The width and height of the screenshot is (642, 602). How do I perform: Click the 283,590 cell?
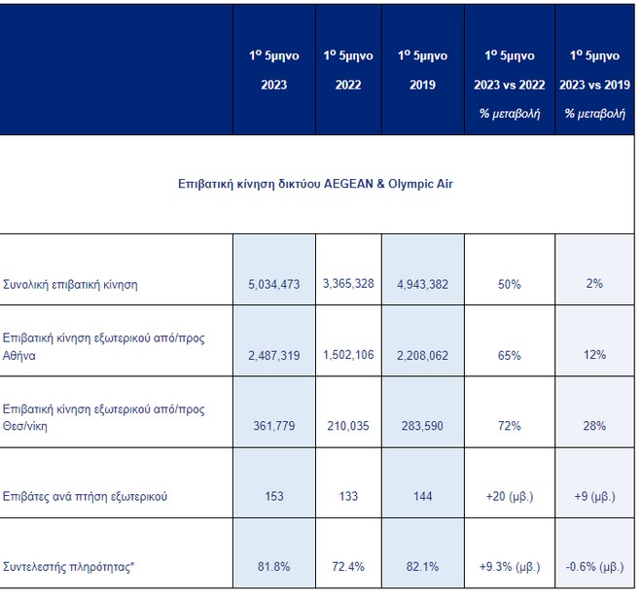click(422, 426)
